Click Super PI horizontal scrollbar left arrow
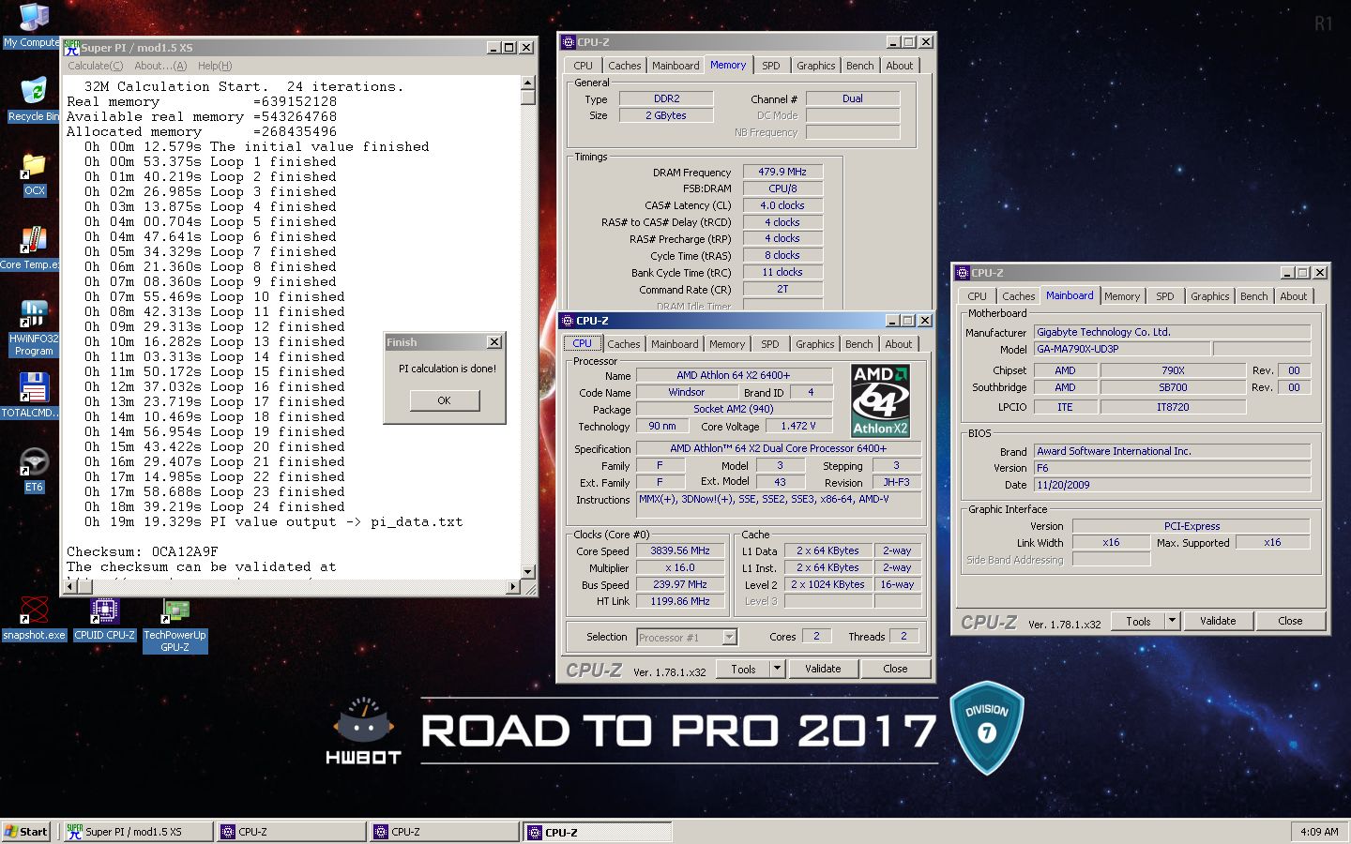1351x844 pixels. click(70, 587)
